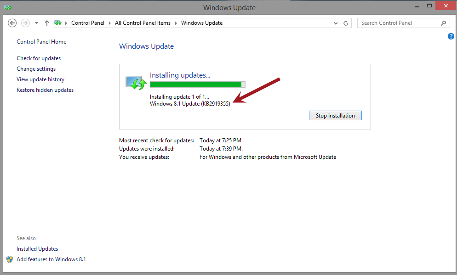Click the Windows Update status icon
This screenshot has height=275, width=457.
click(136, 83)
